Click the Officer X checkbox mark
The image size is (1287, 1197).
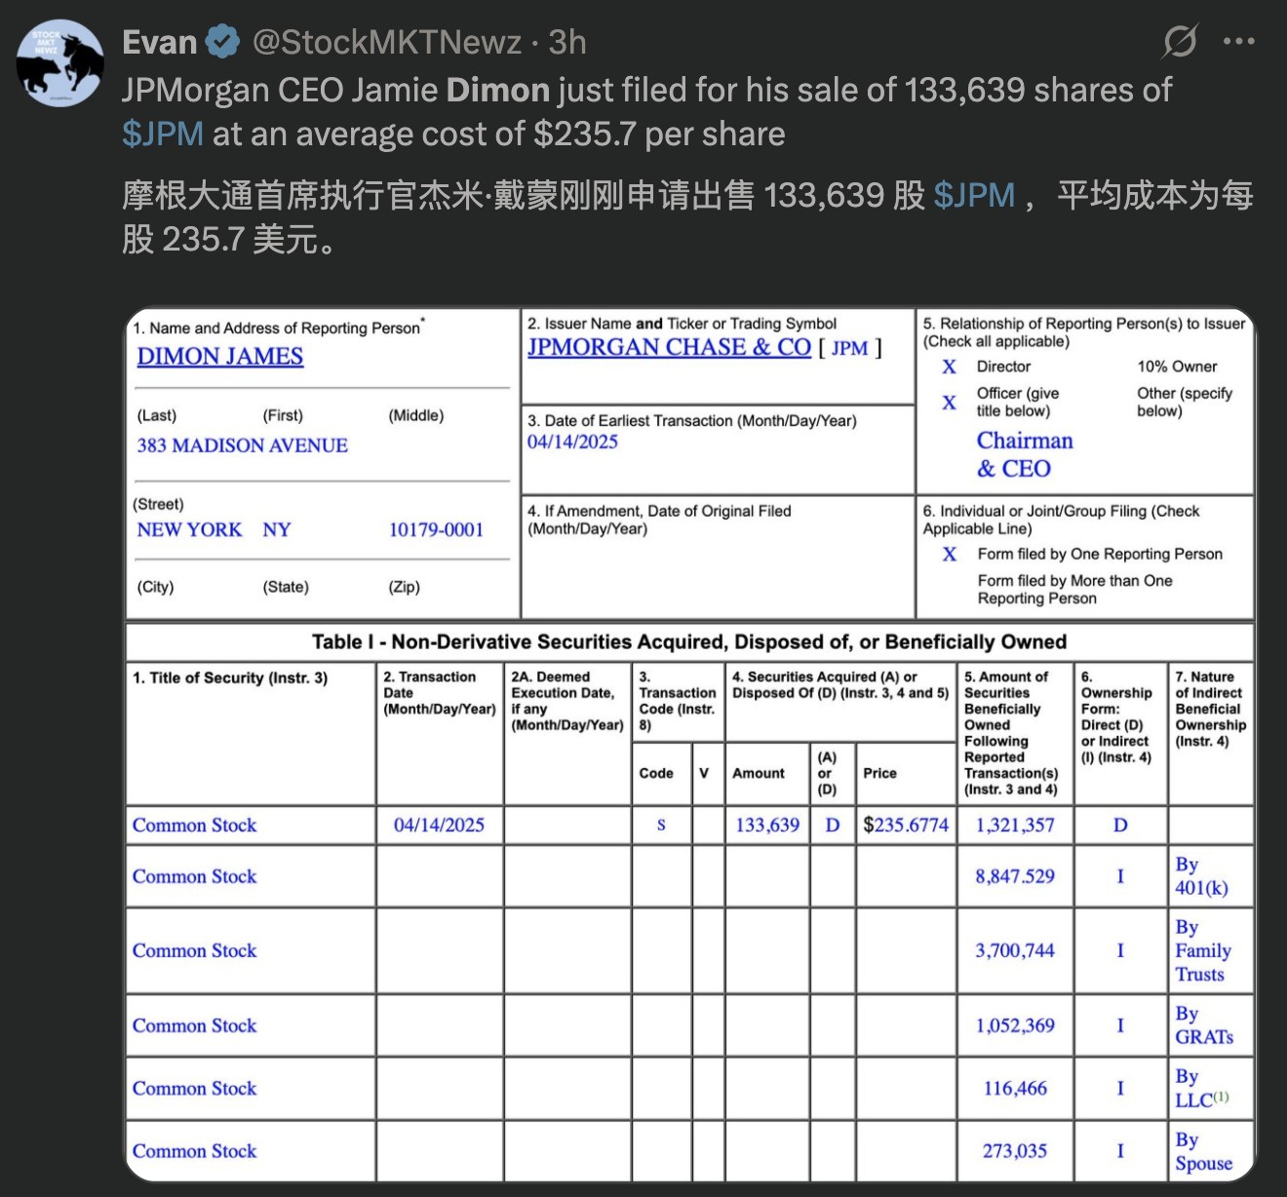coord(950,402)
